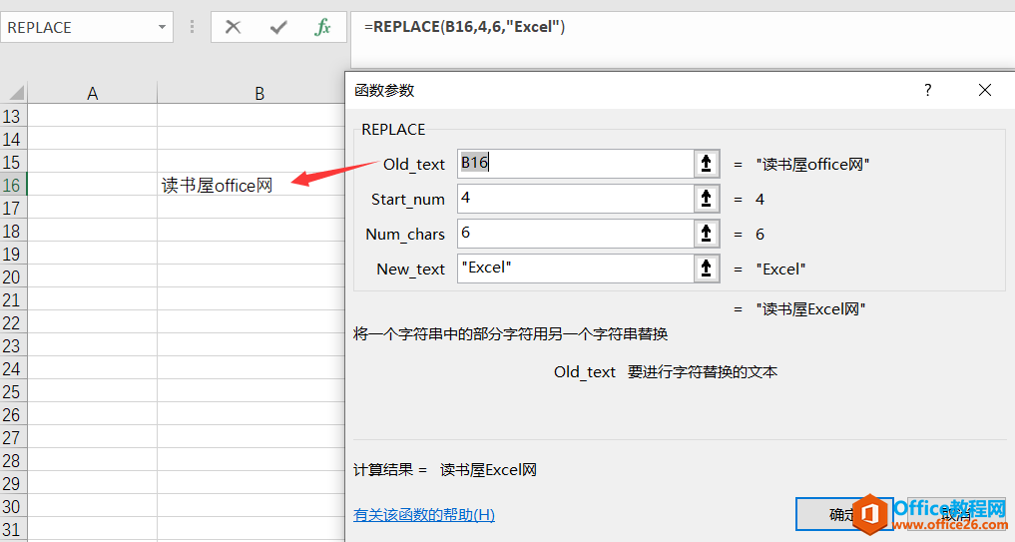Image resolution: width=1015 pixels, height=542 pixels.
Task: Click the REPLACE function name in dialog
Action: click(x=393, y=130)
